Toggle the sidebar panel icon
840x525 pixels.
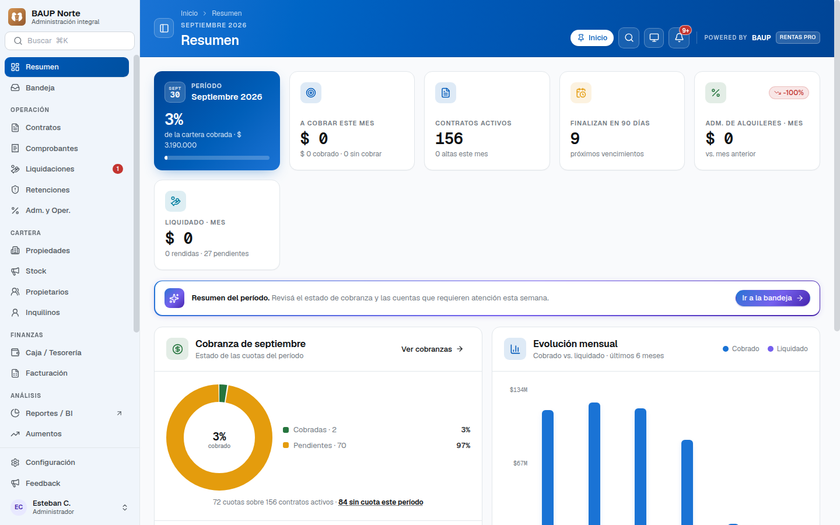[164, 28]
